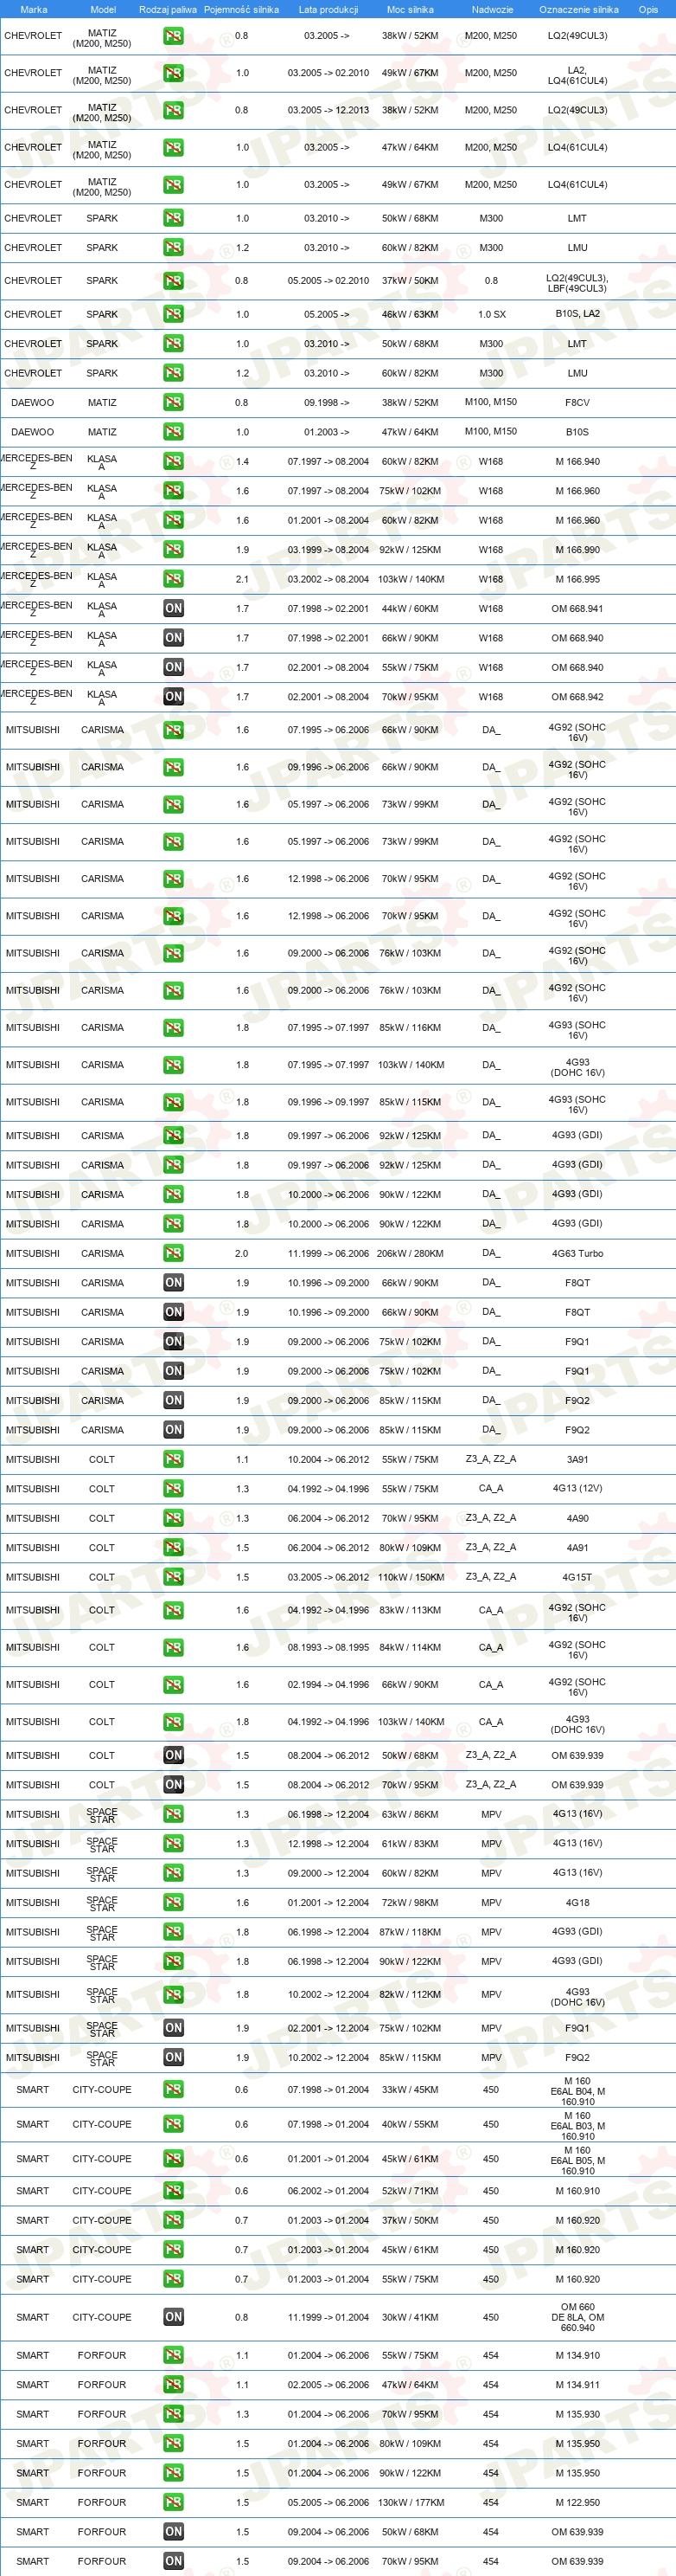Click petrol icon for Chevrolet Matiz ending 12.2013
Viewport: 676px width, 2576px height.
click(174, 110)
